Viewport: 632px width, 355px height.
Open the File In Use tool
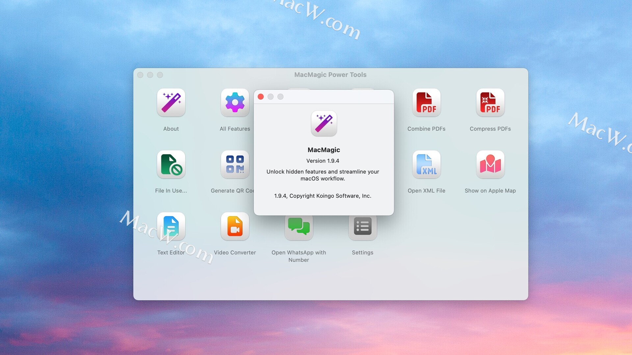[171, 164]
